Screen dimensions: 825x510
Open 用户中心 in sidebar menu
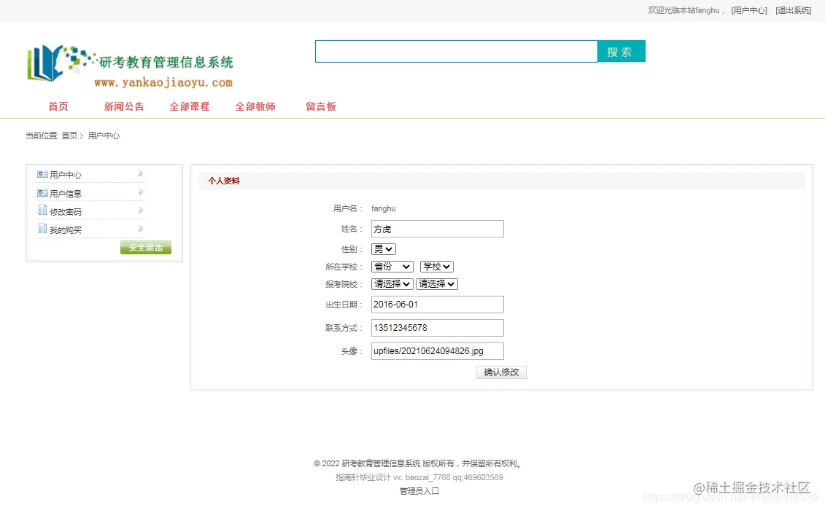click(x=66, y=175)
